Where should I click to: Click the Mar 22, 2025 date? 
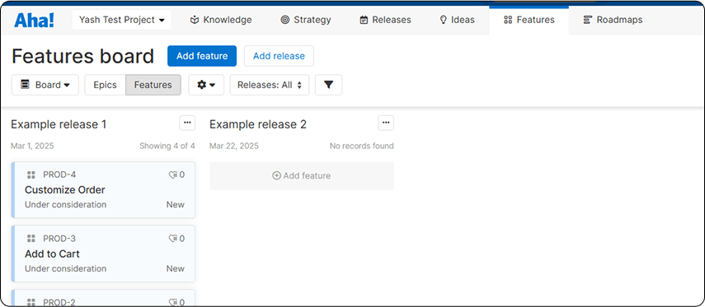pyautogui.click(x=234, y=146)
